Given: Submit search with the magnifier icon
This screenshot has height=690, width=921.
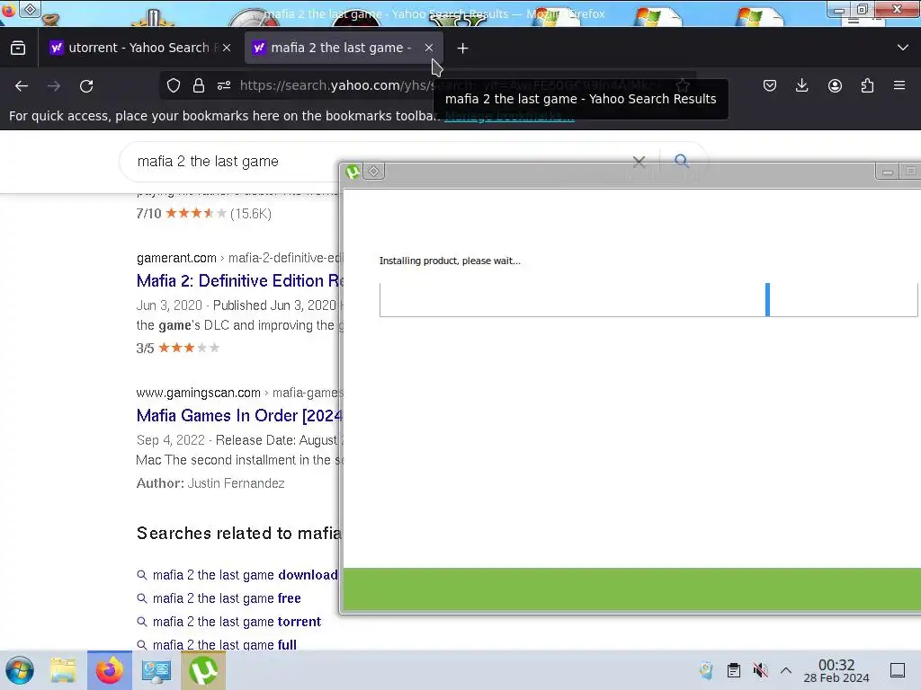Looking at the screenshot, I should [x=682, y=161].
